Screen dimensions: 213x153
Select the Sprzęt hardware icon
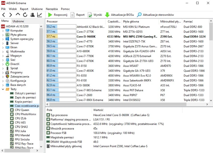pyautogui.click(x=7, y=68)
